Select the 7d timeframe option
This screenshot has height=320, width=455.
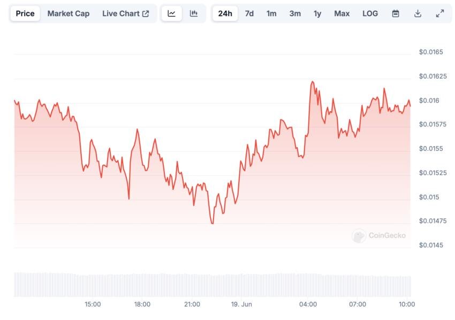point(248,13)
